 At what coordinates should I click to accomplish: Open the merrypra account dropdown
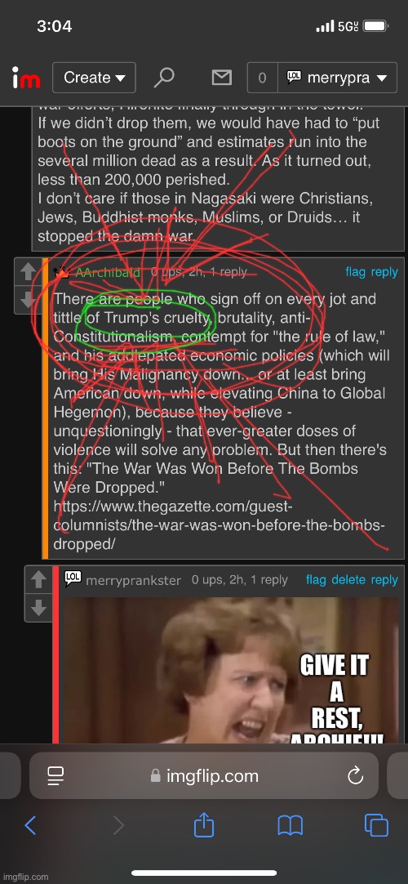coord(337,78)
